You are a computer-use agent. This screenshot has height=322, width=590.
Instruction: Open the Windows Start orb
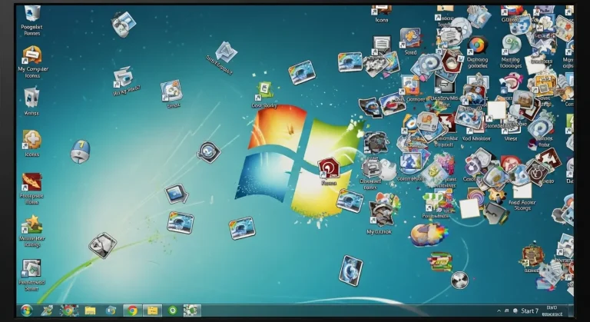[x=26, y=310]
